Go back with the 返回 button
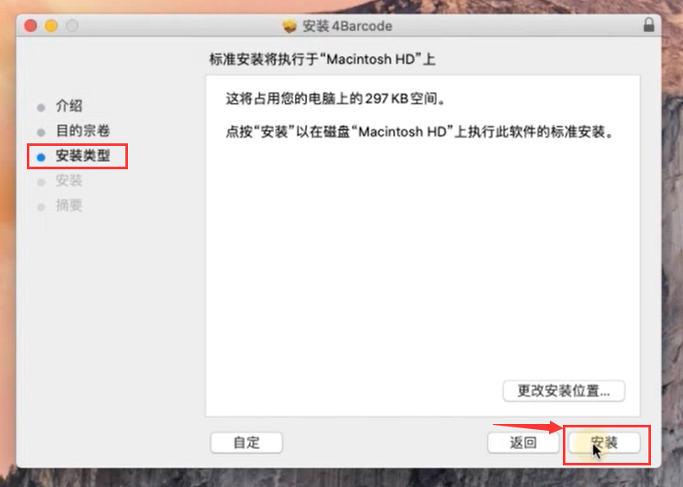Viewport: 683px width, 487px height. click(x=523, y=443)
